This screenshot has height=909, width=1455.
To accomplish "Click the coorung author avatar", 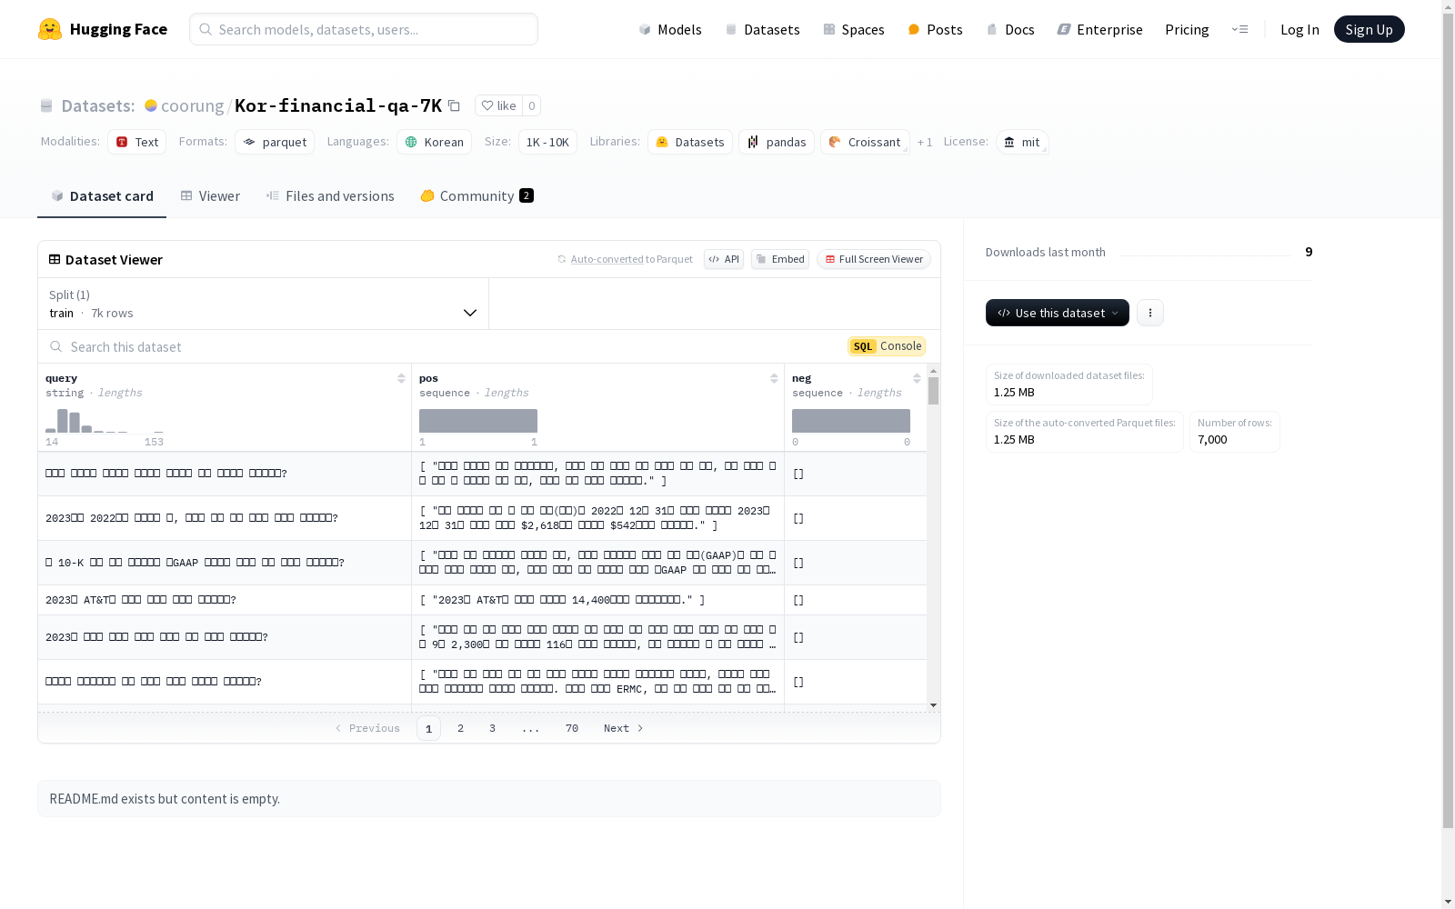I will [151, 105].
